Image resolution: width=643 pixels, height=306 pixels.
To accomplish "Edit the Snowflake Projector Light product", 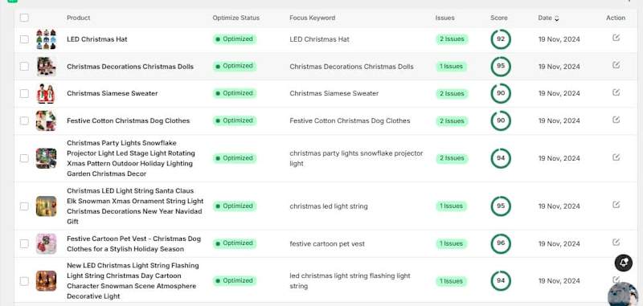I will (616, 157).
